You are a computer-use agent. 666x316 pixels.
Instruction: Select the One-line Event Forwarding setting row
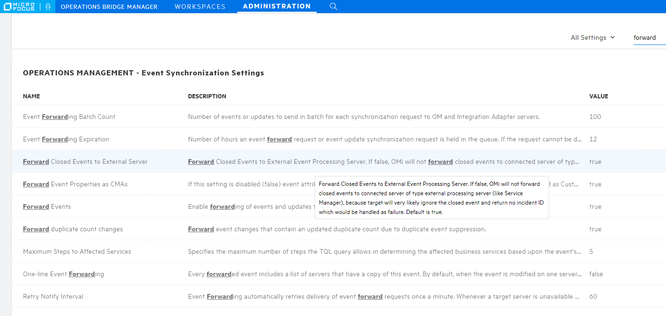[64, 274]
